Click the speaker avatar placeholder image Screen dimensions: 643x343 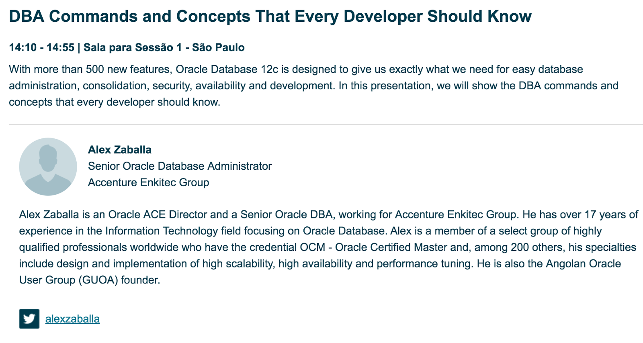tap(48, 167)
